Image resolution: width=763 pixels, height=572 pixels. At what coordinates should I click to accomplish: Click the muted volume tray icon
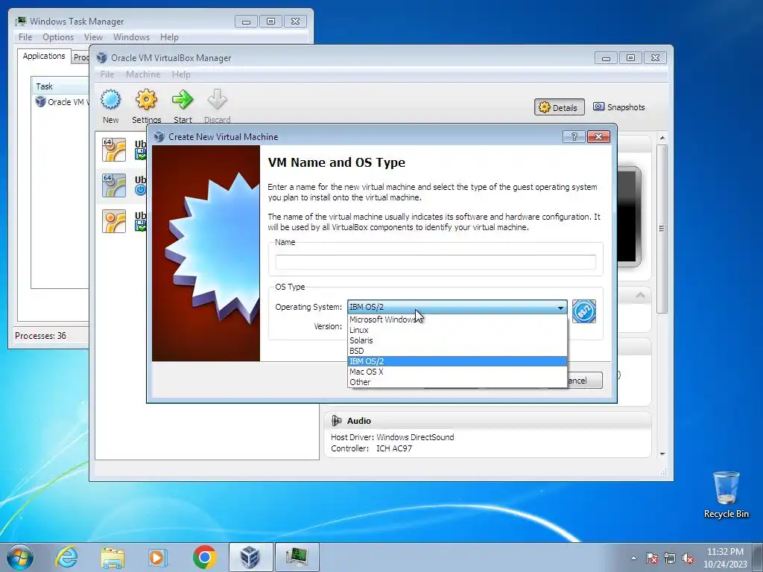coord(688,558)
